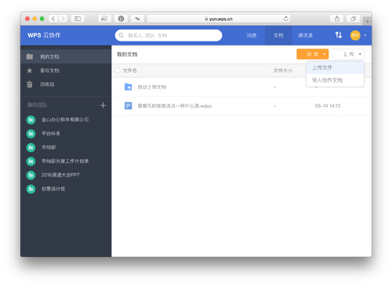Screen dimensions: 392x286
Task: Click the search field in header
Action: pos(169,35)
